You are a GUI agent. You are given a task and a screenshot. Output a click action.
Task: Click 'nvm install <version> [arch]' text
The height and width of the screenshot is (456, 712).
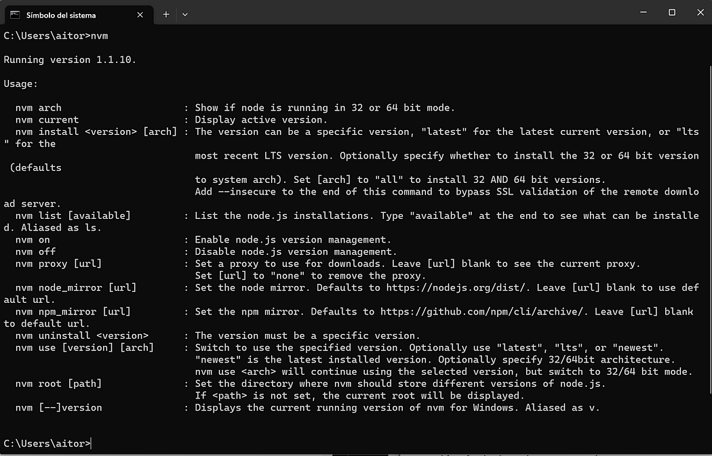96,132
